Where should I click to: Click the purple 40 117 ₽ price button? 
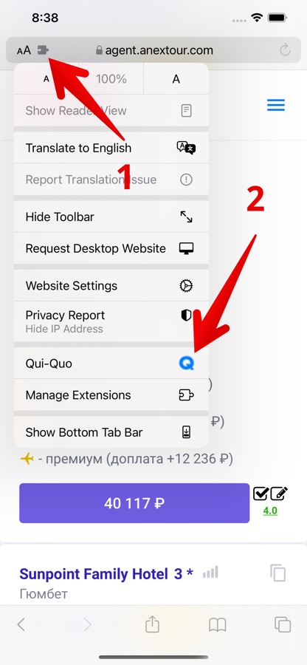click(134, 503)
